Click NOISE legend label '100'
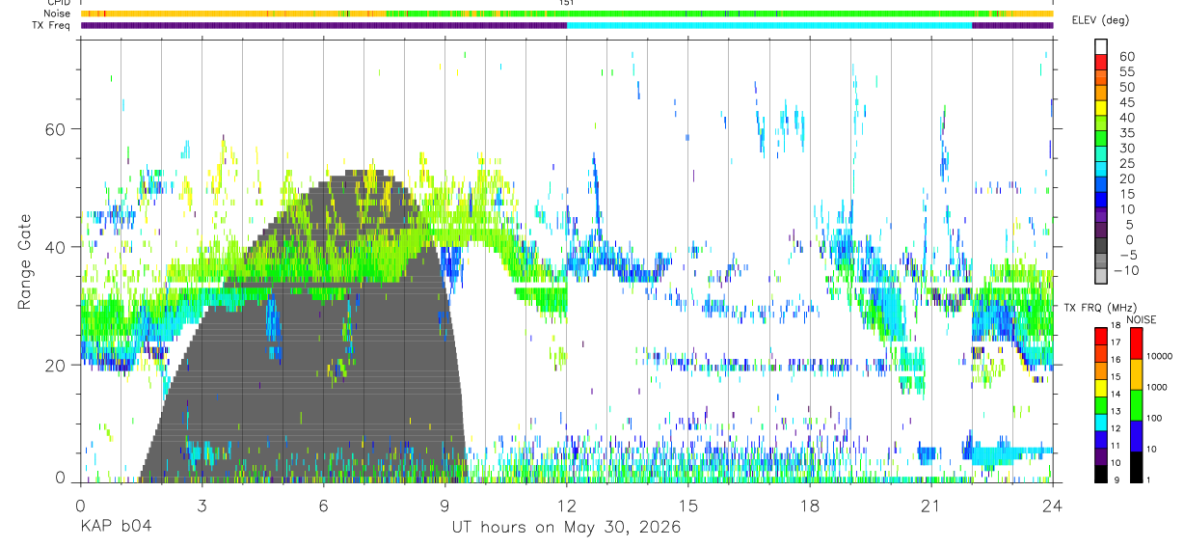Screen dimensions: 1184x547 coord(1156,419)
